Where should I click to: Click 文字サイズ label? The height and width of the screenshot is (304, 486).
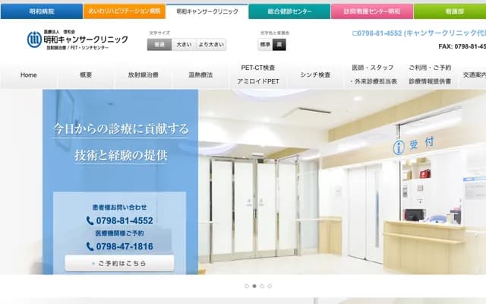point(159,33)
